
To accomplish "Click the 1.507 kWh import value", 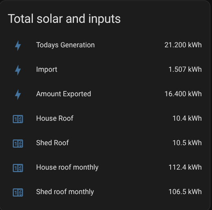I will pyautogui.click(x=185, y=69).
